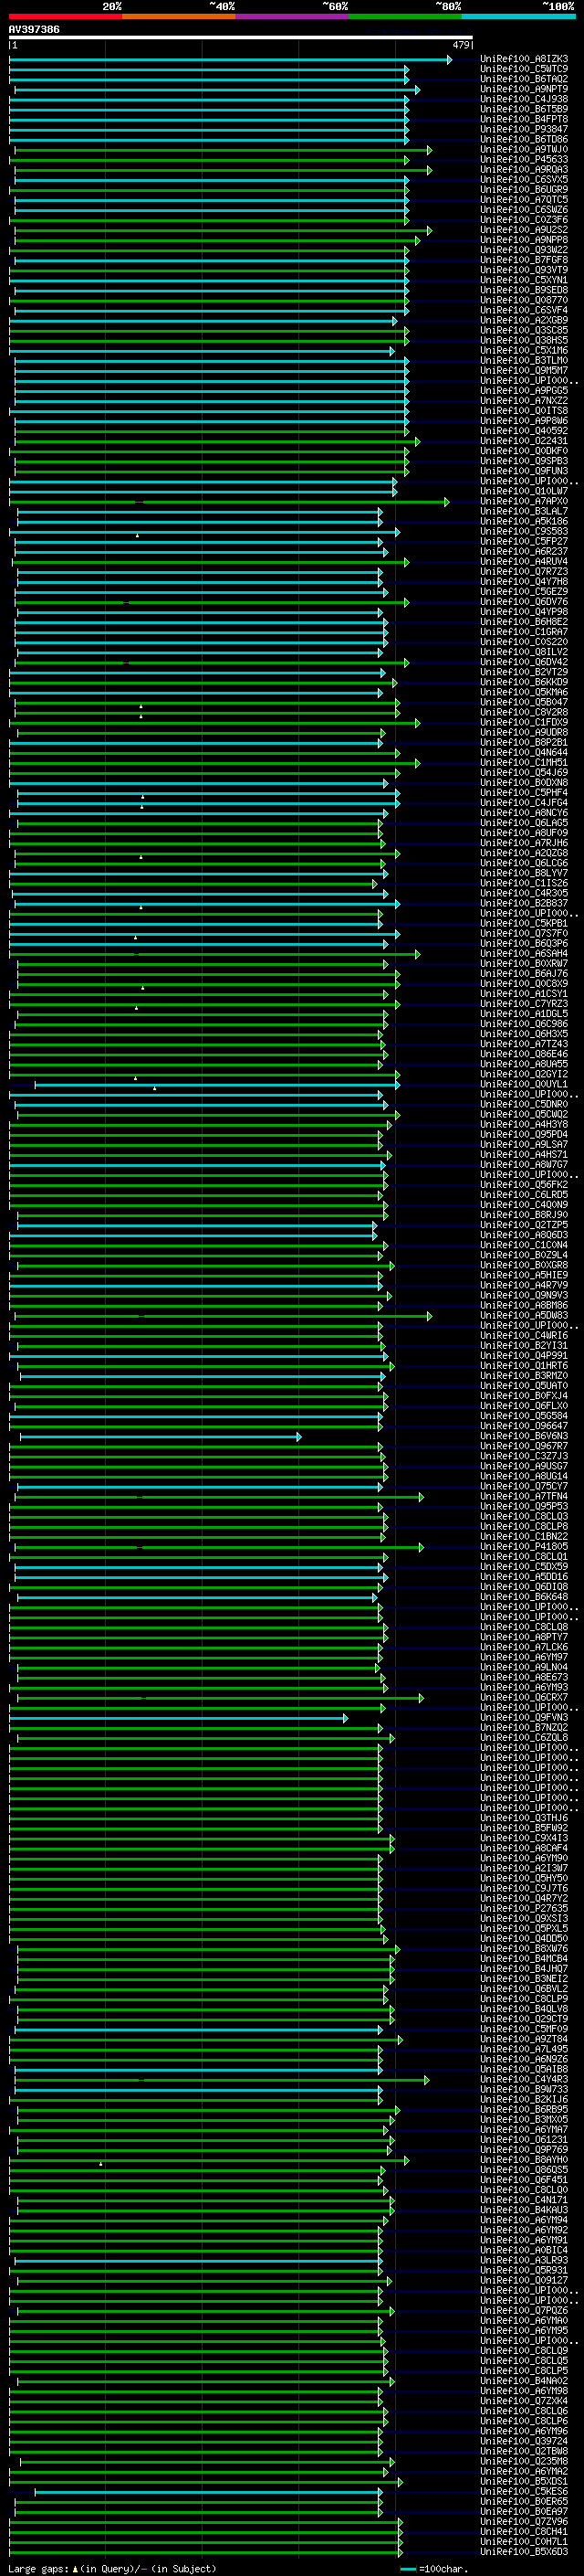Open hit UniRef100_C6ZQL8

pyautogui.click(x=524, y=1738)
